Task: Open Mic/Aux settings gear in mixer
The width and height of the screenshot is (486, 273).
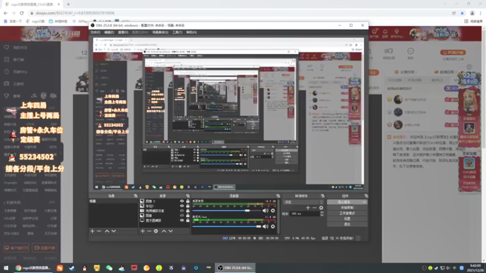Action: pyautogui.click(x=273, y=226)
